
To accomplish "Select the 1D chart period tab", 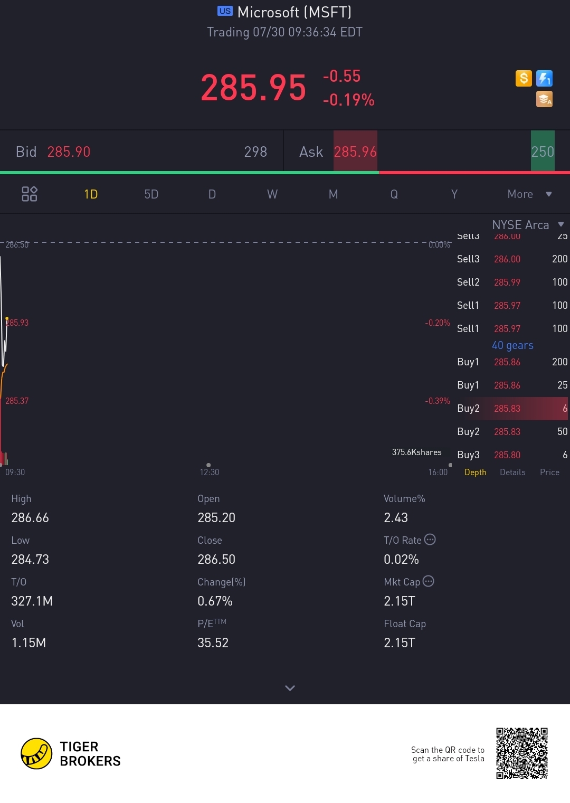I will 91,194.
